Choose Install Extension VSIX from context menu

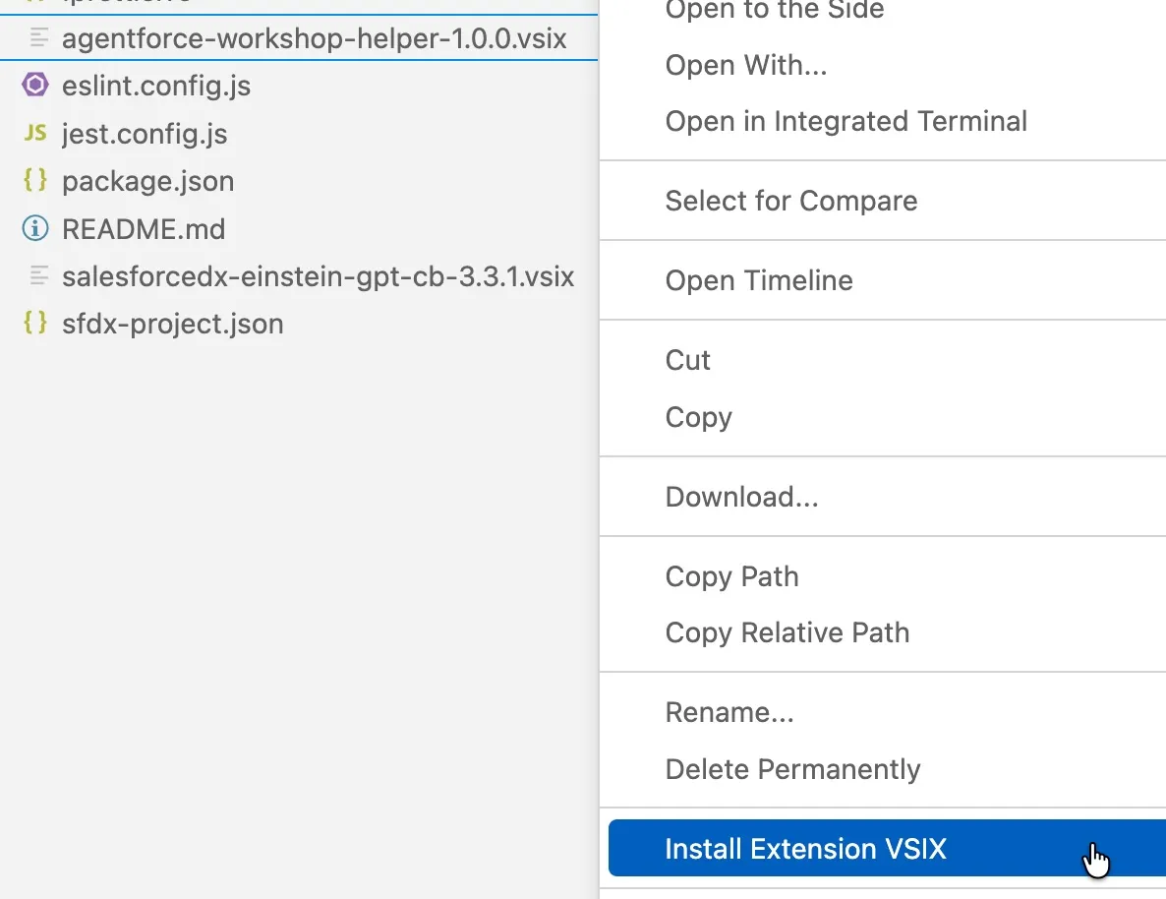coord(805,849)
